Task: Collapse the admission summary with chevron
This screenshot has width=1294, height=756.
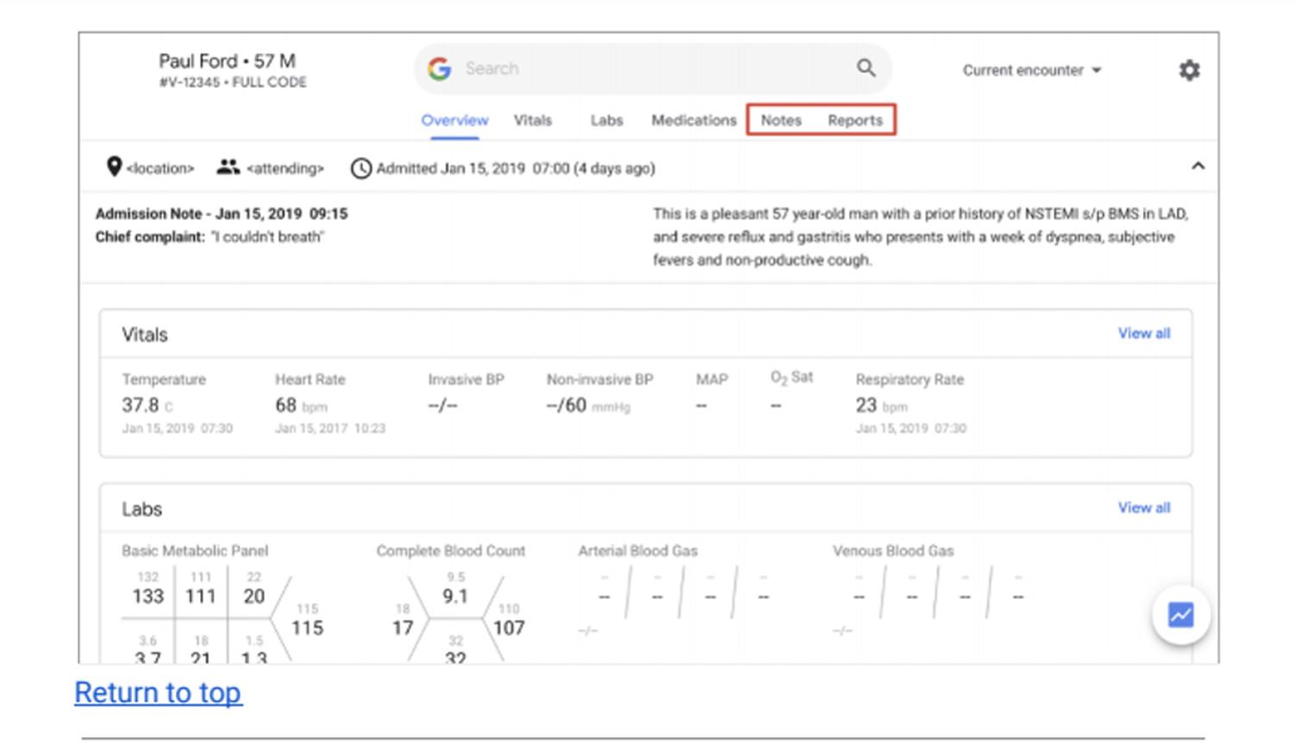Action: [x=1197, y=166]
